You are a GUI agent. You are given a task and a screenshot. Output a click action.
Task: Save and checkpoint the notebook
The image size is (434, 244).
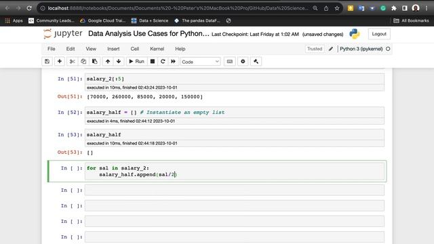click(47, 62)
